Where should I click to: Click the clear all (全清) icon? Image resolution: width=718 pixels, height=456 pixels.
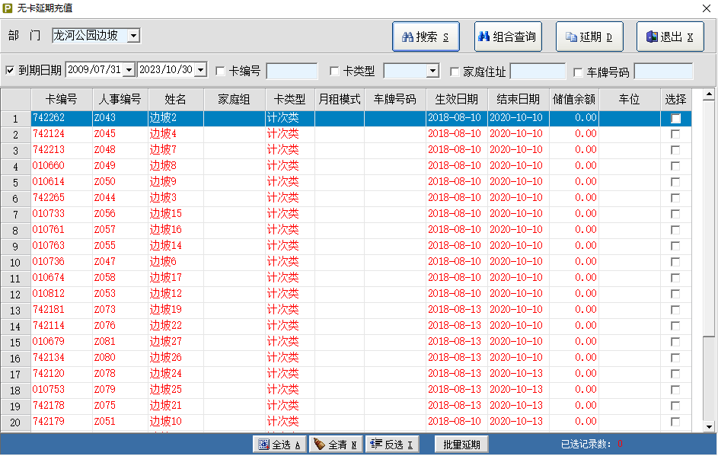320,445
